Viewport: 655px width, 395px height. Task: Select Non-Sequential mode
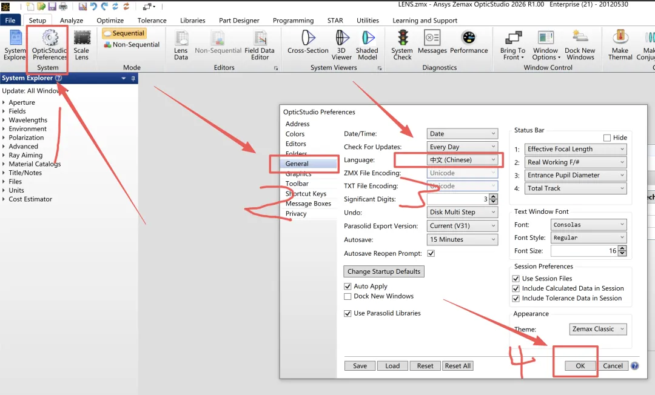(132, 45)
